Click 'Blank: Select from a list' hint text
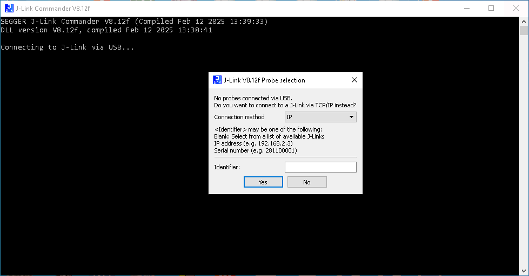This screenshot has height=276, width=529. click(269, 136)
